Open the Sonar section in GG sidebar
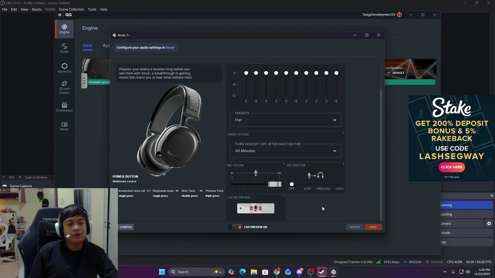Viewport: 495px width, 278px height. [64, 48]
